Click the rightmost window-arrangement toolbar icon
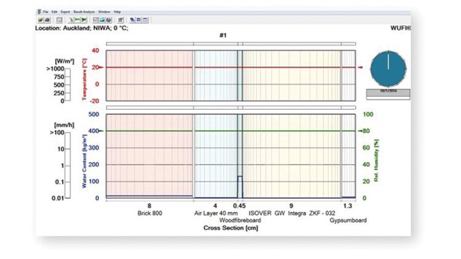This screenshot has height=259, width=461. 145,20
